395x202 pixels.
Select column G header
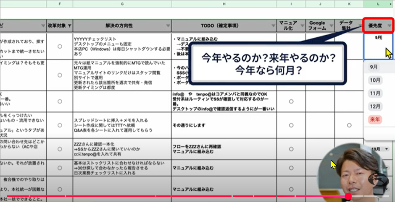point(122,4)
